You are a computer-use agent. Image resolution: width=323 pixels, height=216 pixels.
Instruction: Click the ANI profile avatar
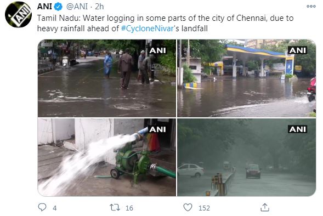click(18, 14)
